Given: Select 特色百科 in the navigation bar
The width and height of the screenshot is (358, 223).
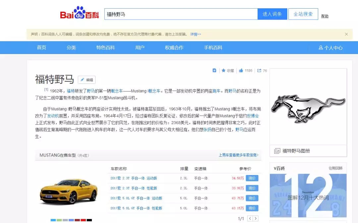Looking at the screenshot, I should [105, 47].
